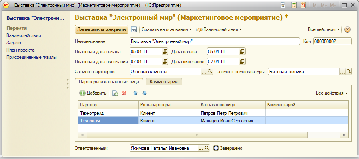Select the Технотрейд partner cell

108,113
